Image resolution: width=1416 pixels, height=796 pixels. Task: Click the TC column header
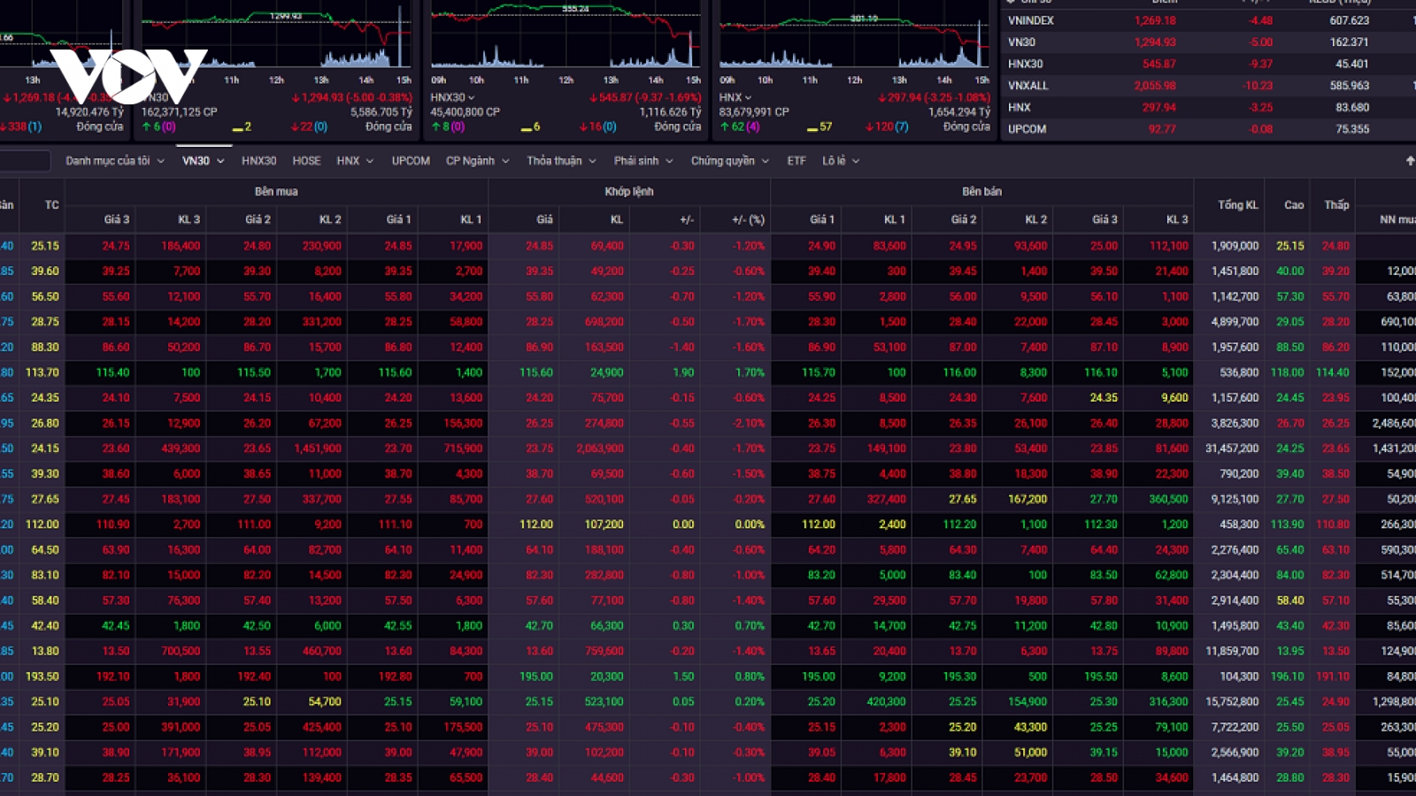pyautogui.click(x=52, y=205)
